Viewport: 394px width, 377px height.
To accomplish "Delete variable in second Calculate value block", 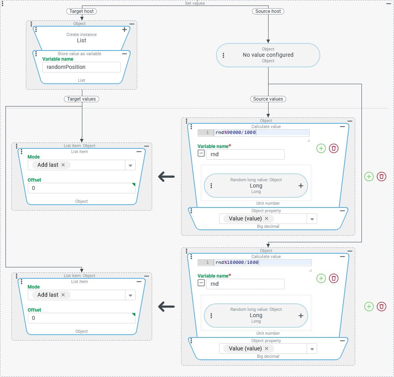I will [334, 278].
